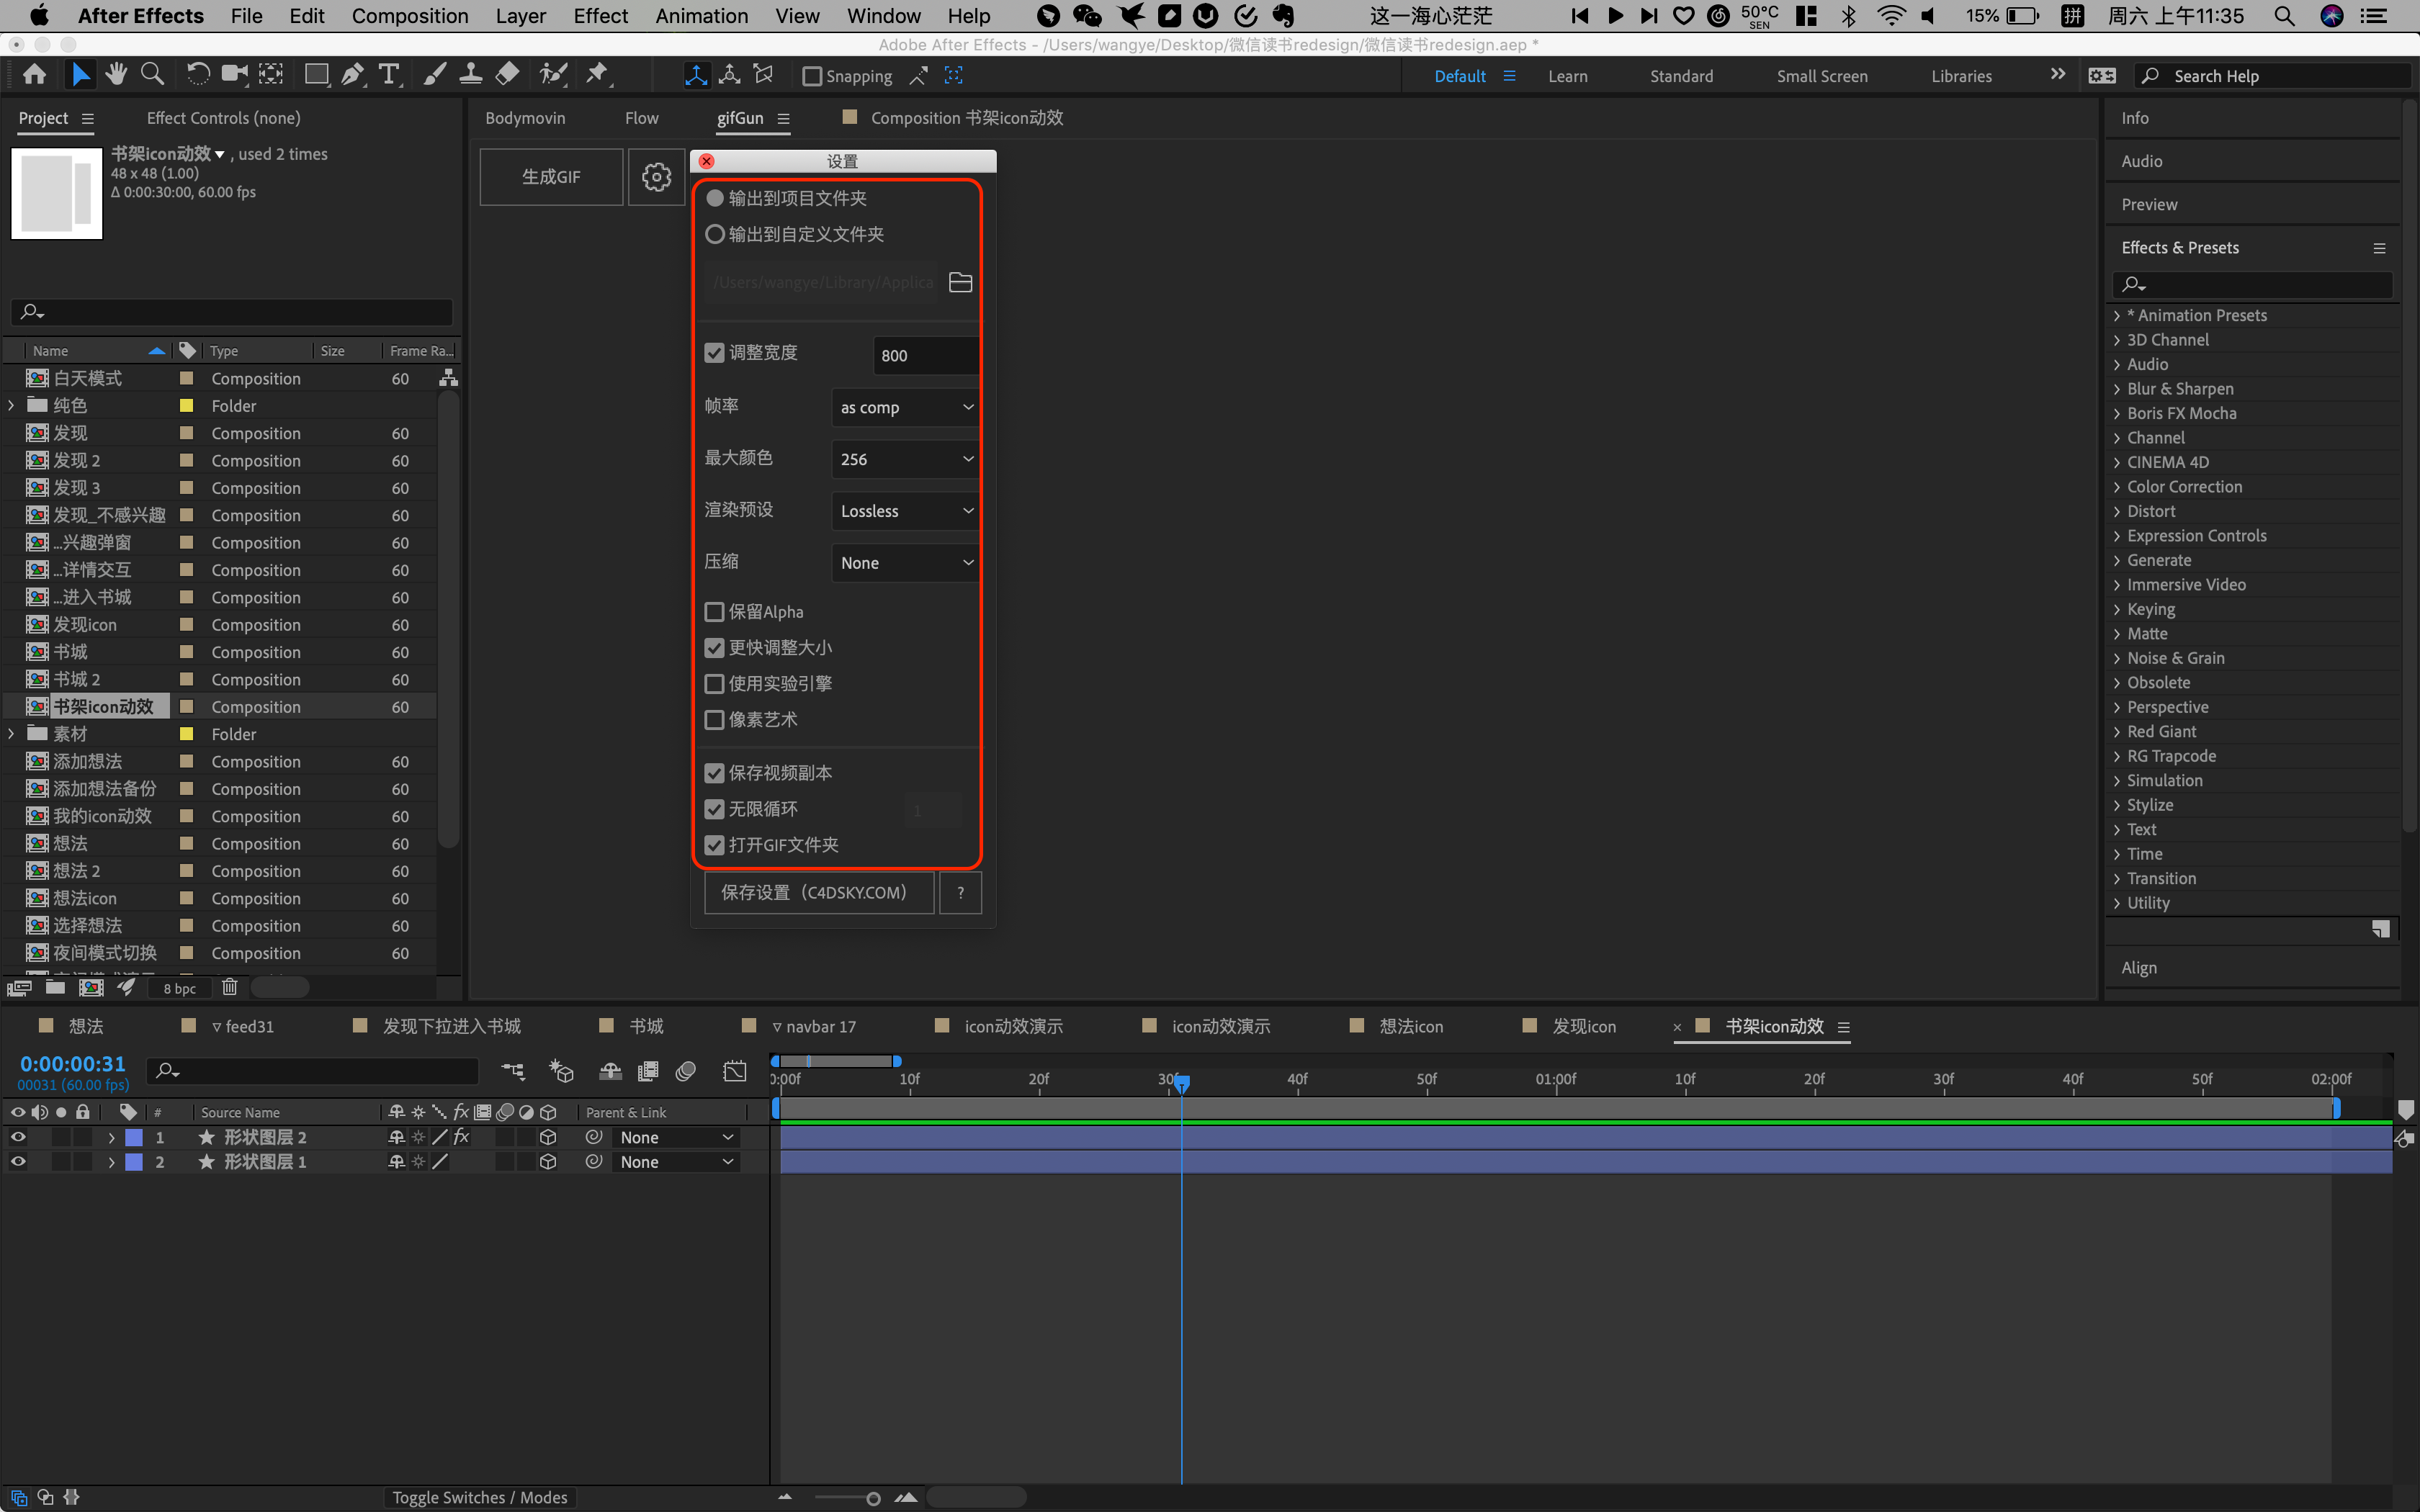Image resolution: width=2420 pixels, height=1512 pixels.
Task: Select the Zoom tool magnifier
Action: click(x=152, y=75)
